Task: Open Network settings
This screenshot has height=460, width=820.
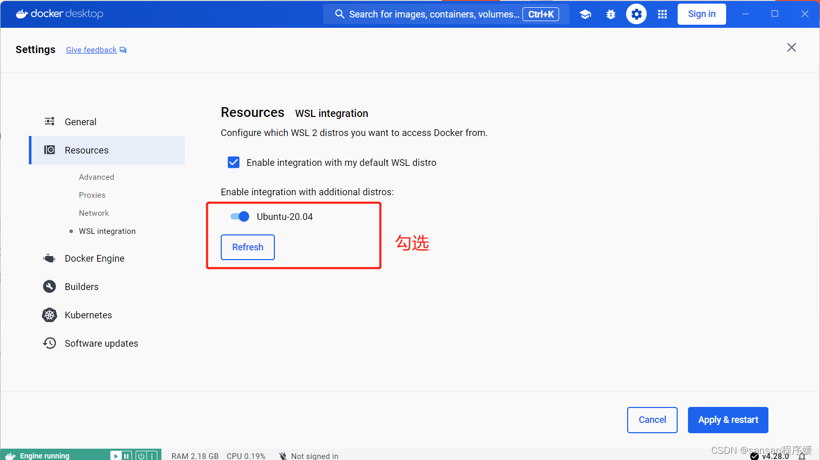Action: [94, 213]
